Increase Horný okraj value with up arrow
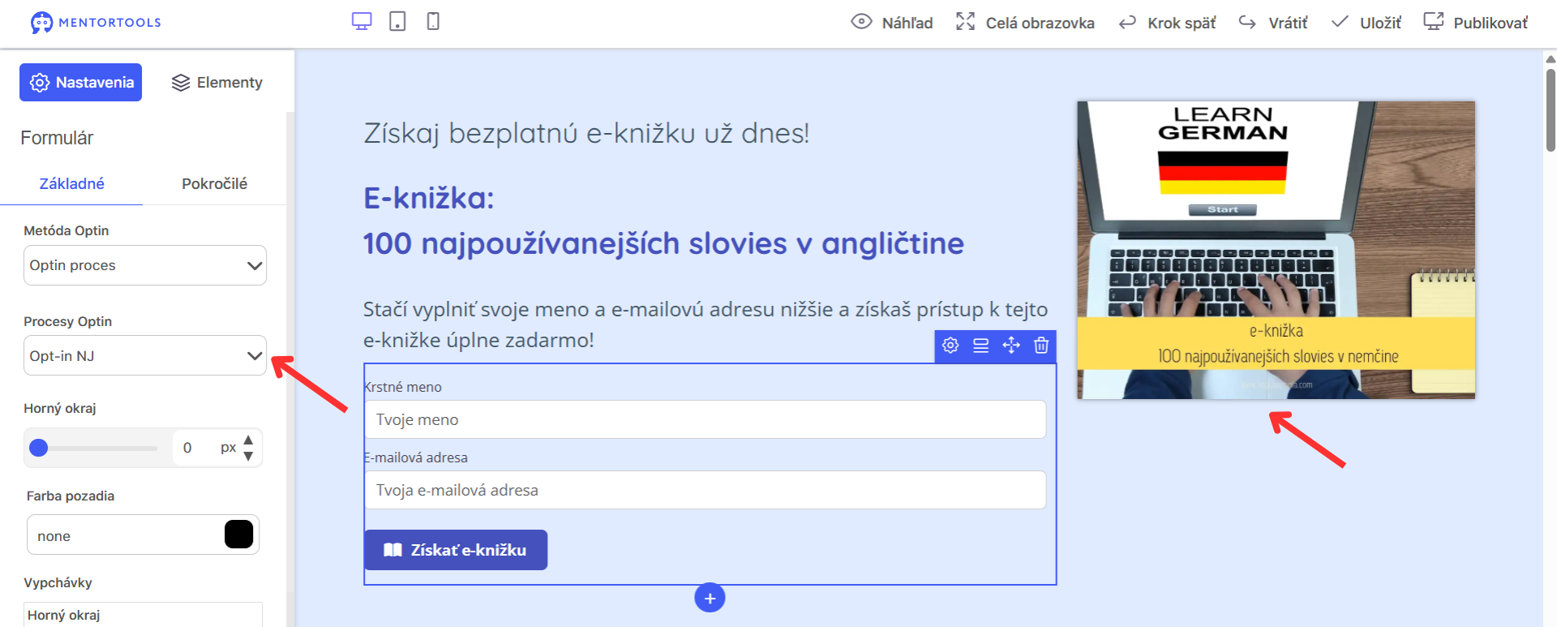This screenshot has width=1557, height=627. coord(248,440)
